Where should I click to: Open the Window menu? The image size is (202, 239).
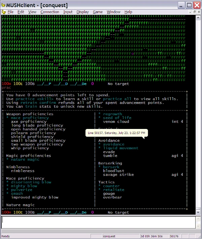pyautogui.click(x=113, y=12)
